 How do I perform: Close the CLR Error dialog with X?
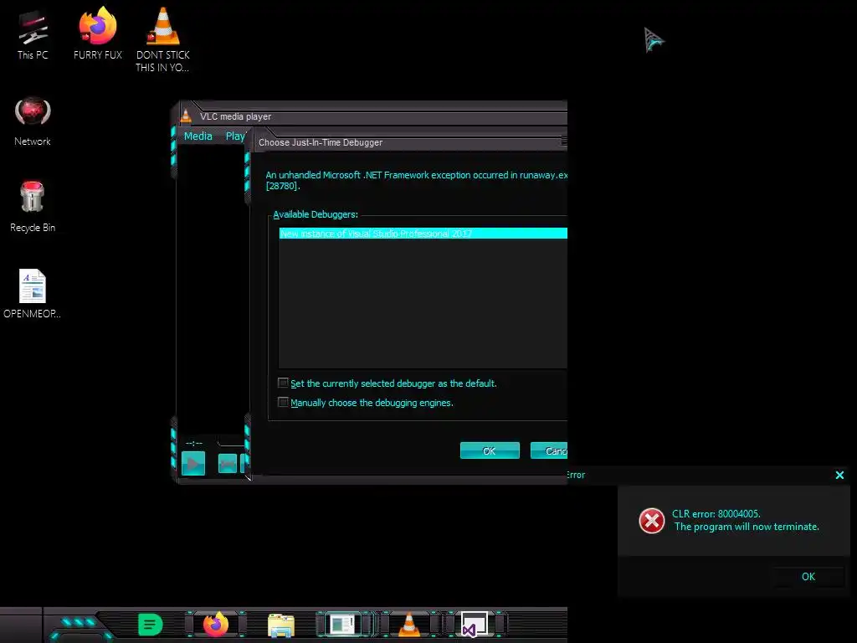click(x=839, y=476)
